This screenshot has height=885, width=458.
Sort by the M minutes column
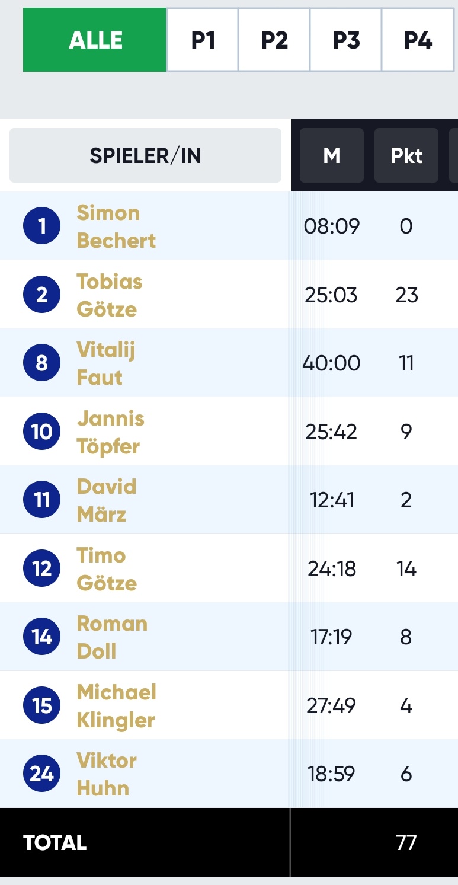point(332,155)
